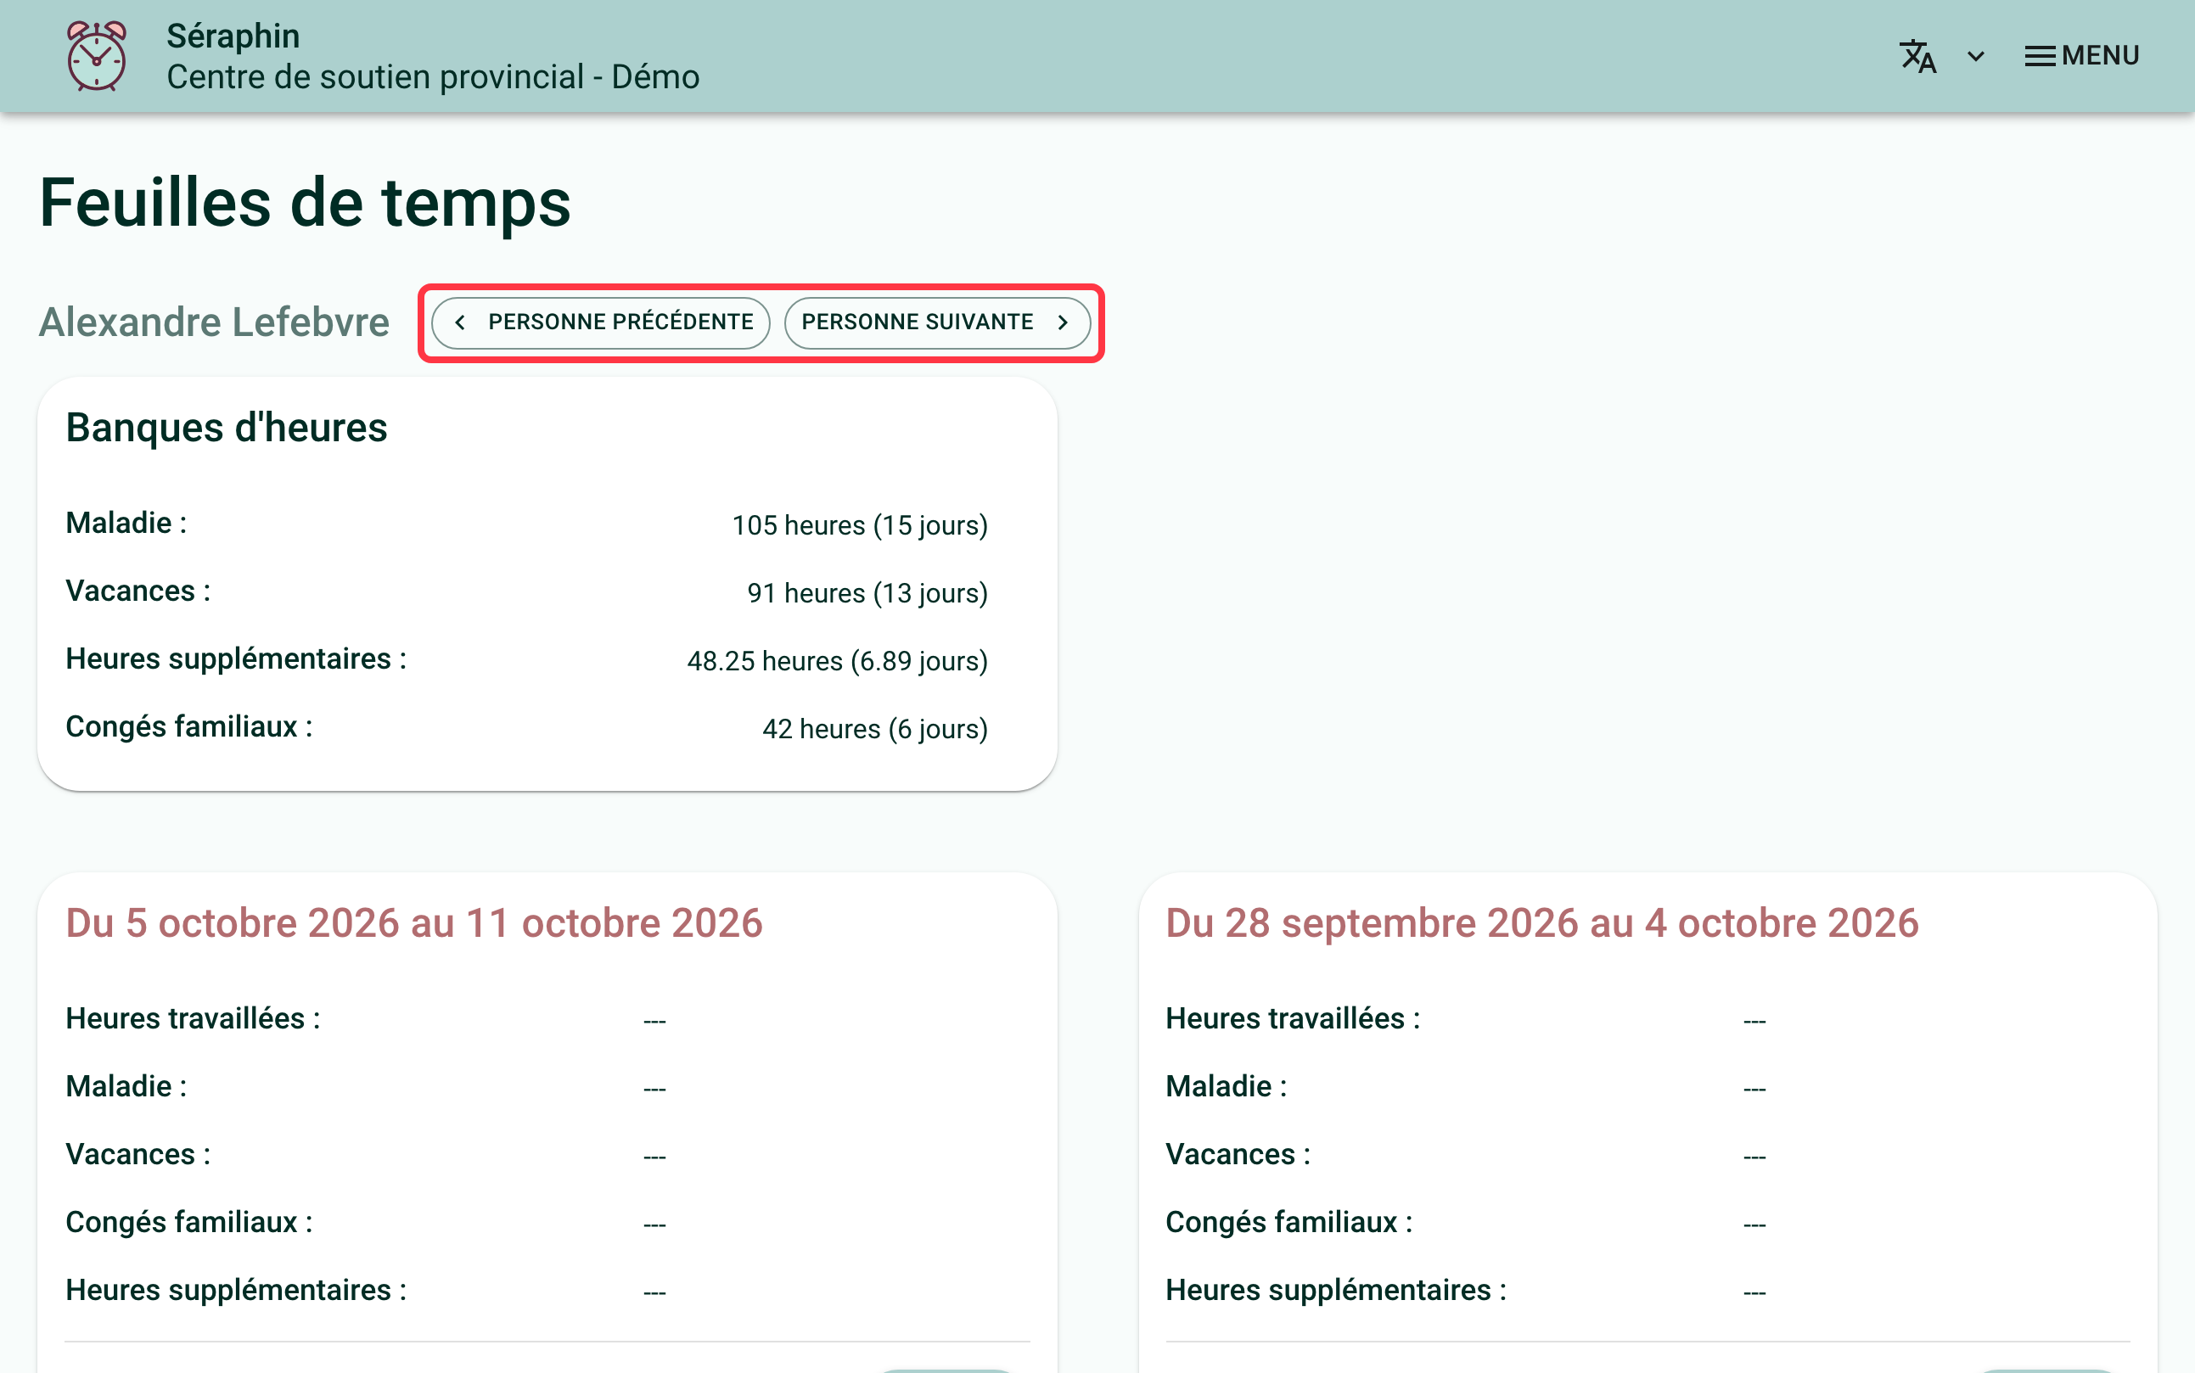Open the language translate icon
Image resolution: width=2195 pixels, height=1373 pixels.
(1917, 55)
